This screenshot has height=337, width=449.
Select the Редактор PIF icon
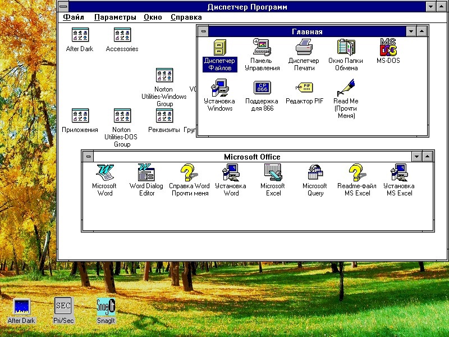304,88
